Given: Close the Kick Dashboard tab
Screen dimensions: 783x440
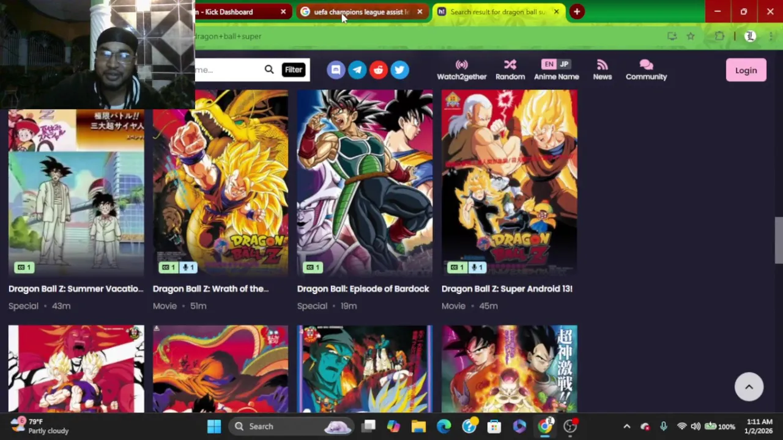Looking at the screenshot, I should (283, 12).
